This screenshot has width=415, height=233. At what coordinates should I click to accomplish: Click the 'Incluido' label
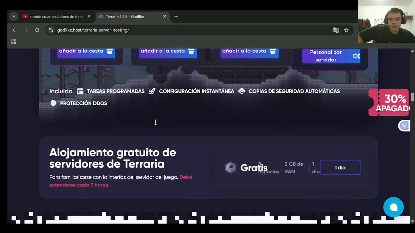[x=61, y=91]
